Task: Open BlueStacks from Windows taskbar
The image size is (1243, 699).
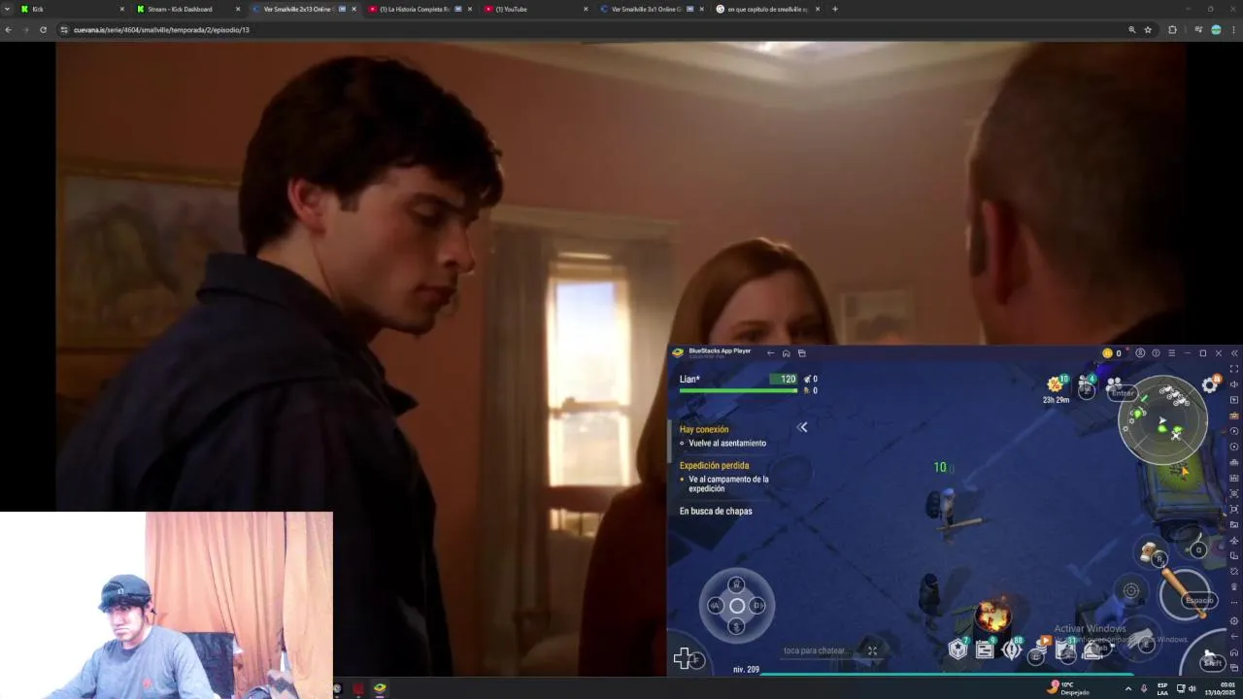Action: click(380, 688)
